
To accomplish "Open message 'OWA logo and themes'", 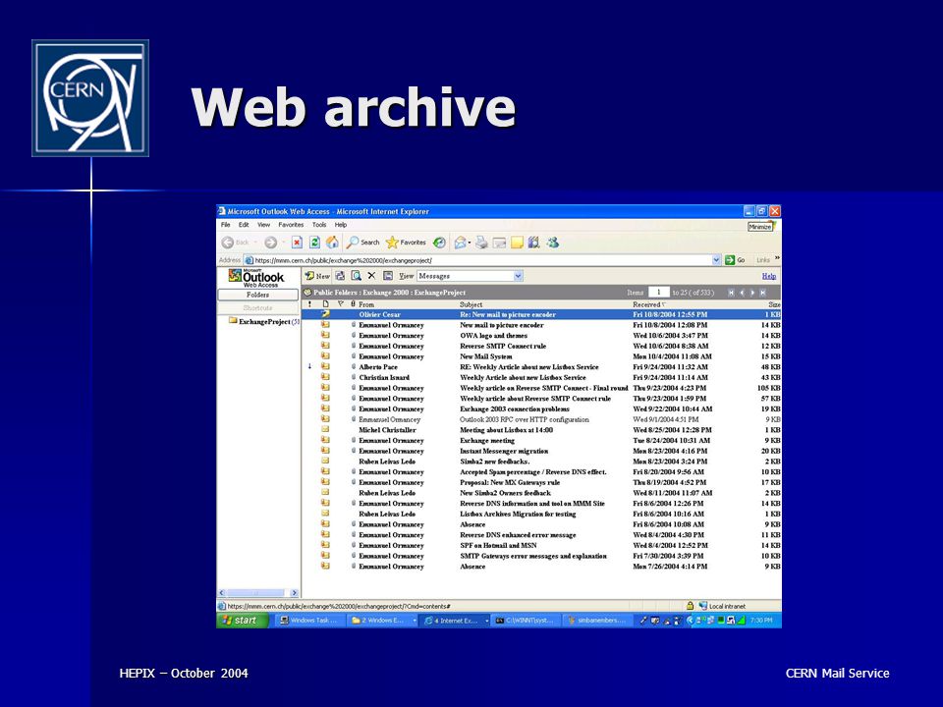I will [541, 336].
